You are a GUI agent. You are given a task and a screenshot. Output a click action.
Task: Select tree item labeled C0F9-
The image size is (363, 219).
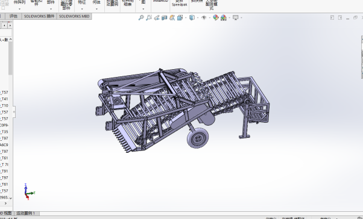click(4, 125)
